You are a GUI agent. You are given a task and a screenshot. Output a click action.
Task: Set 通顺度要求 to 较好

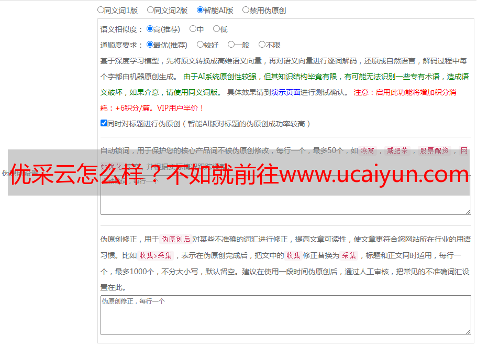200,45
